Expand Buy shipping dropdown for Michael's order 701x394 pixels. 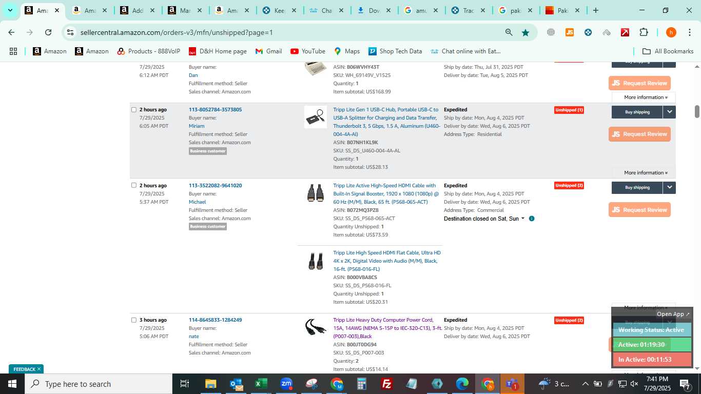(x=669, y=188)
